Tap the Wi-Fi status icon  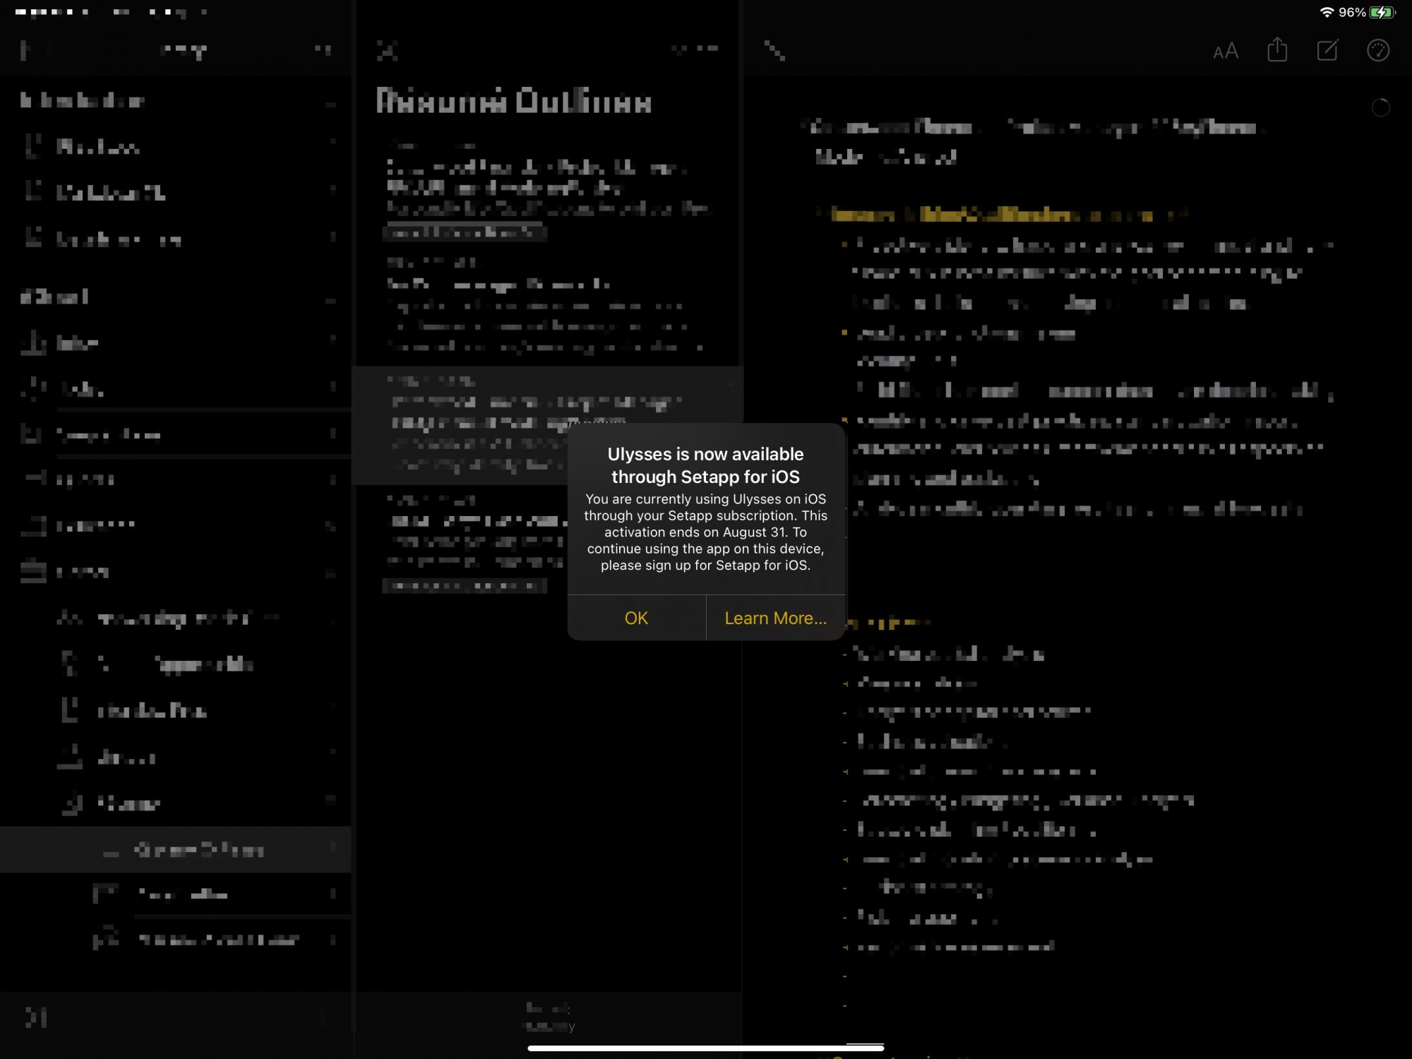(1327, 12)
